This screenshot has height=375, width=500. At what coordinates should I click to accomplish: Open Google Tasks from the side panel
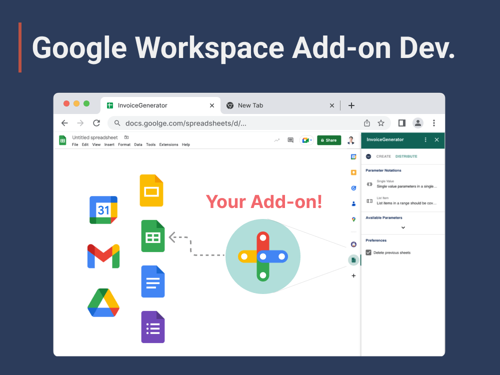(x=353, y=187)
